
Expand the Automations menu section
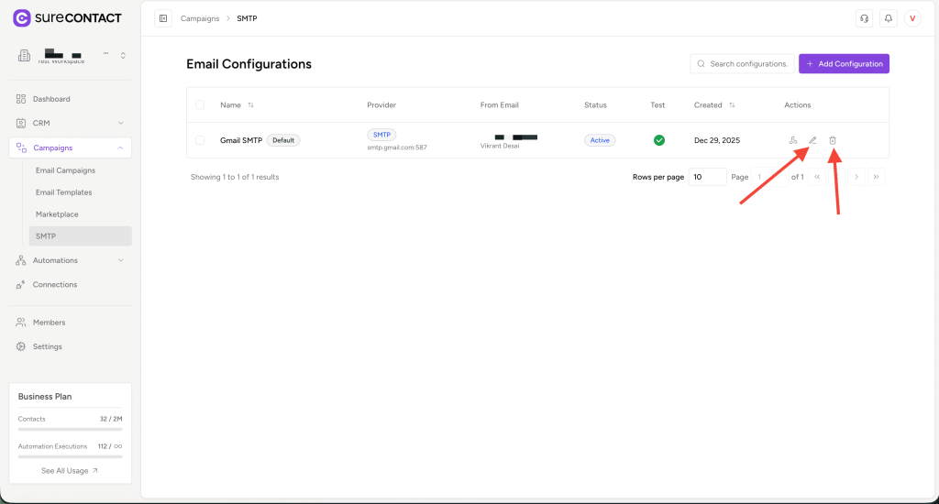pos(71,260)
